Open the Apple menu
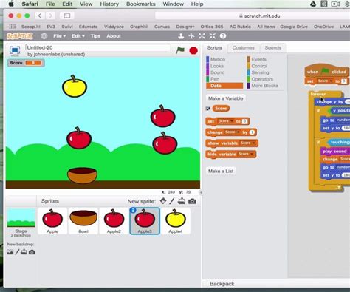The height and width of the screenshot is (292, 350). point(11,4)
